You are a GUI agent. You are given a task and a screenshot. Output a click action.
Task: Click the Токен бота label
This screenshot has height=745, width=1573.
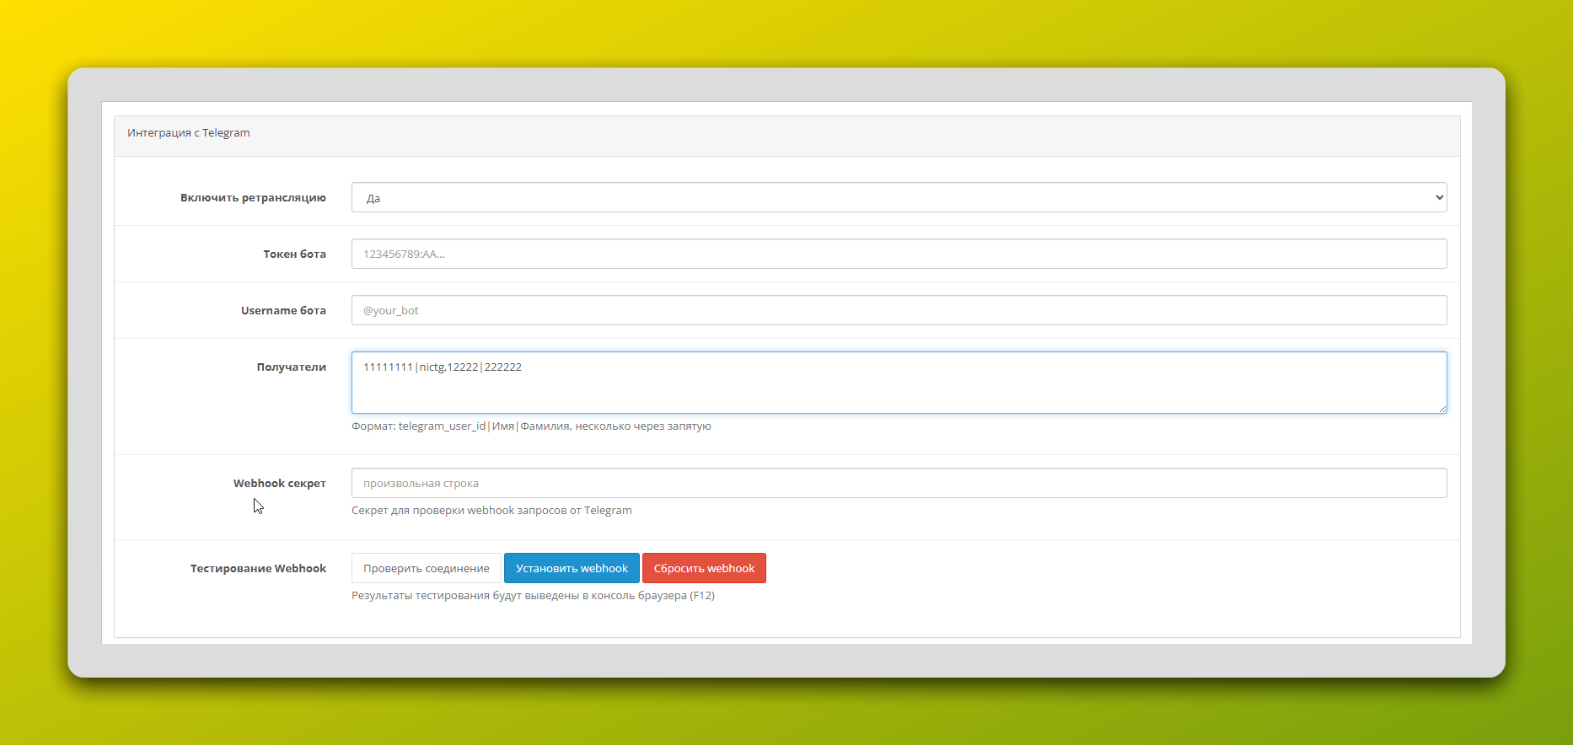pos(294,254)
